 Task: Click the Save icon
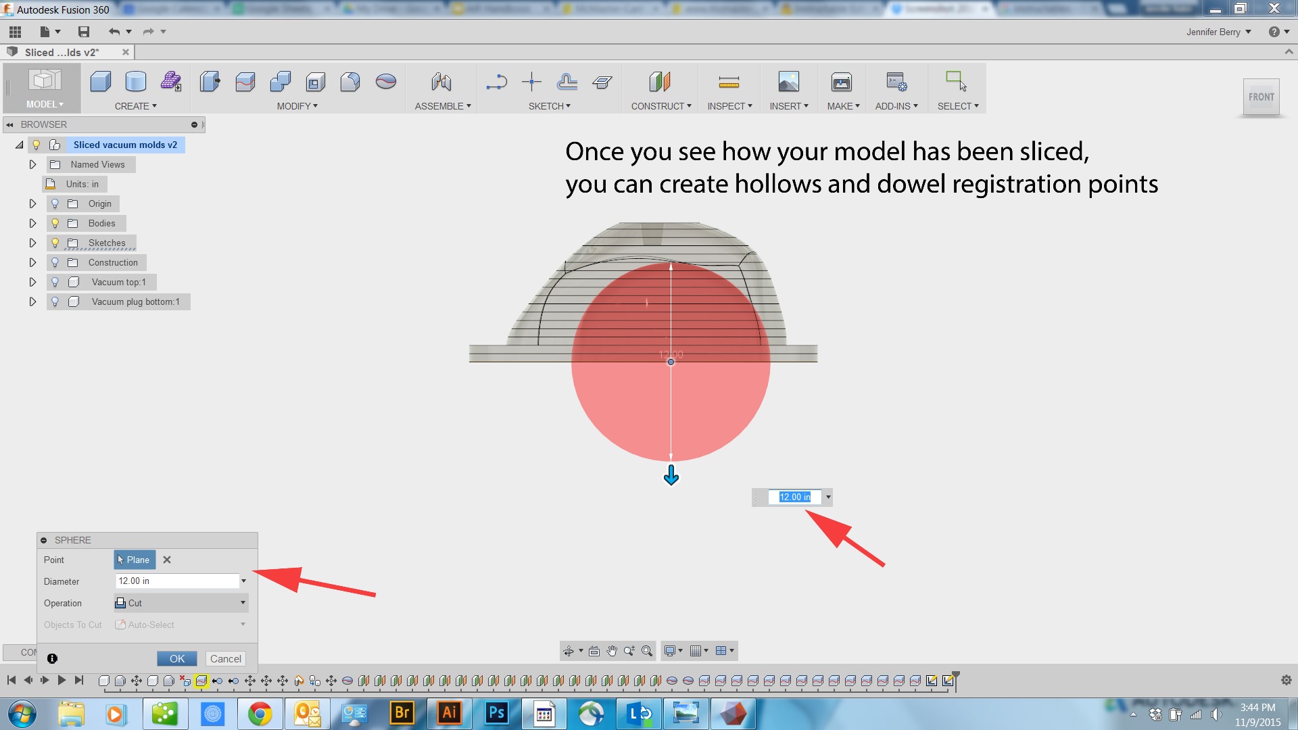pyautogui.click(x=84, y=32)
